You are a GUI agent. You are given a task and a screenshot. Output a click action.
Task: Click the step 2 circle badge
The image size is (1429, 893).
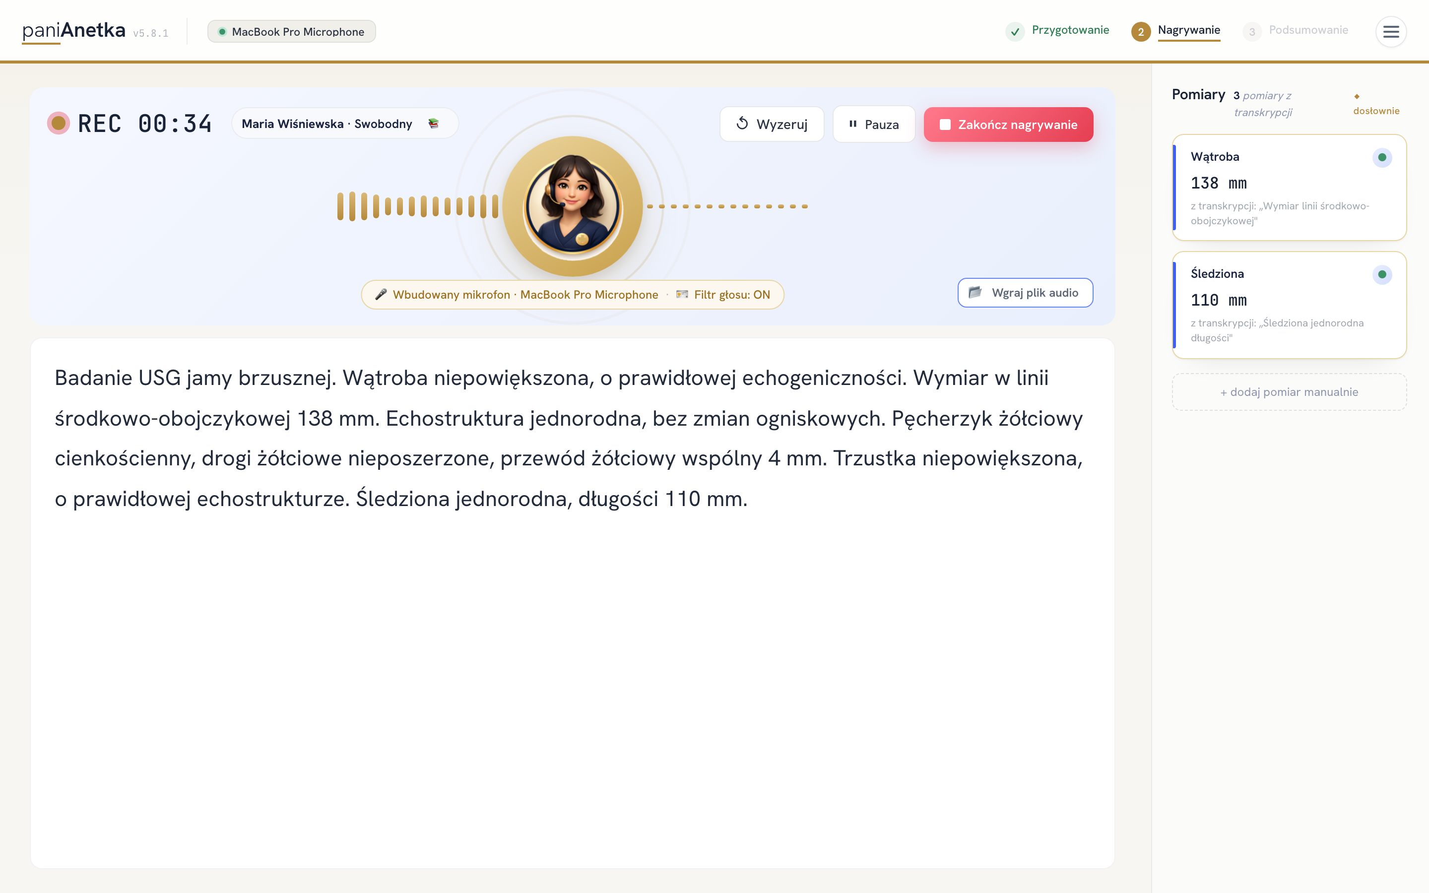click(x=1141, y=31)
